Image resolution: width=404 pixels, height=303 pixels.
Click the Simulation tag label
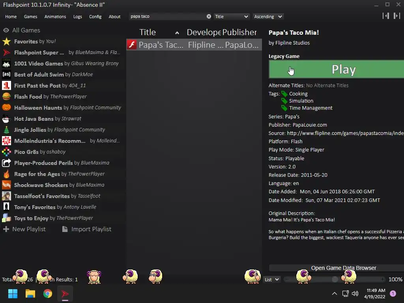pos(301,101)
